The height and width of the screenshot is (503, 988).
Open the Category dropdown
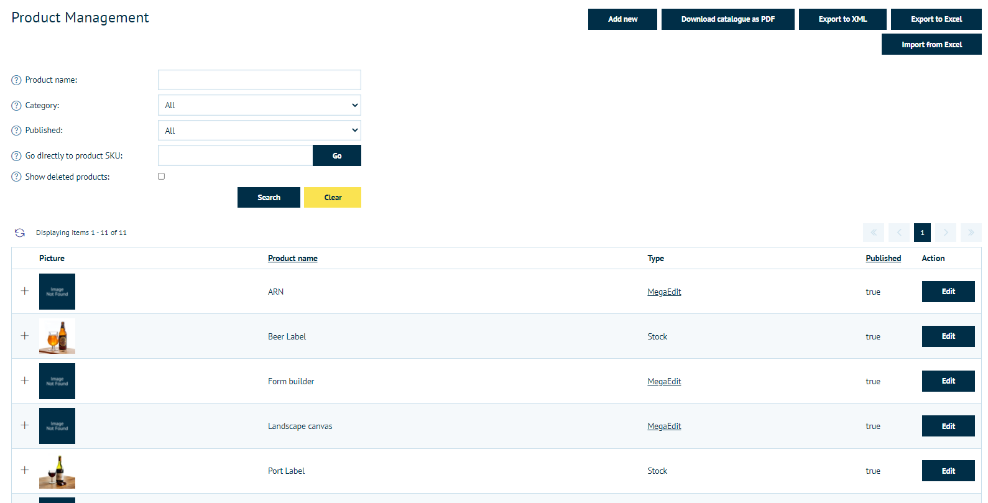click(259, 105)
